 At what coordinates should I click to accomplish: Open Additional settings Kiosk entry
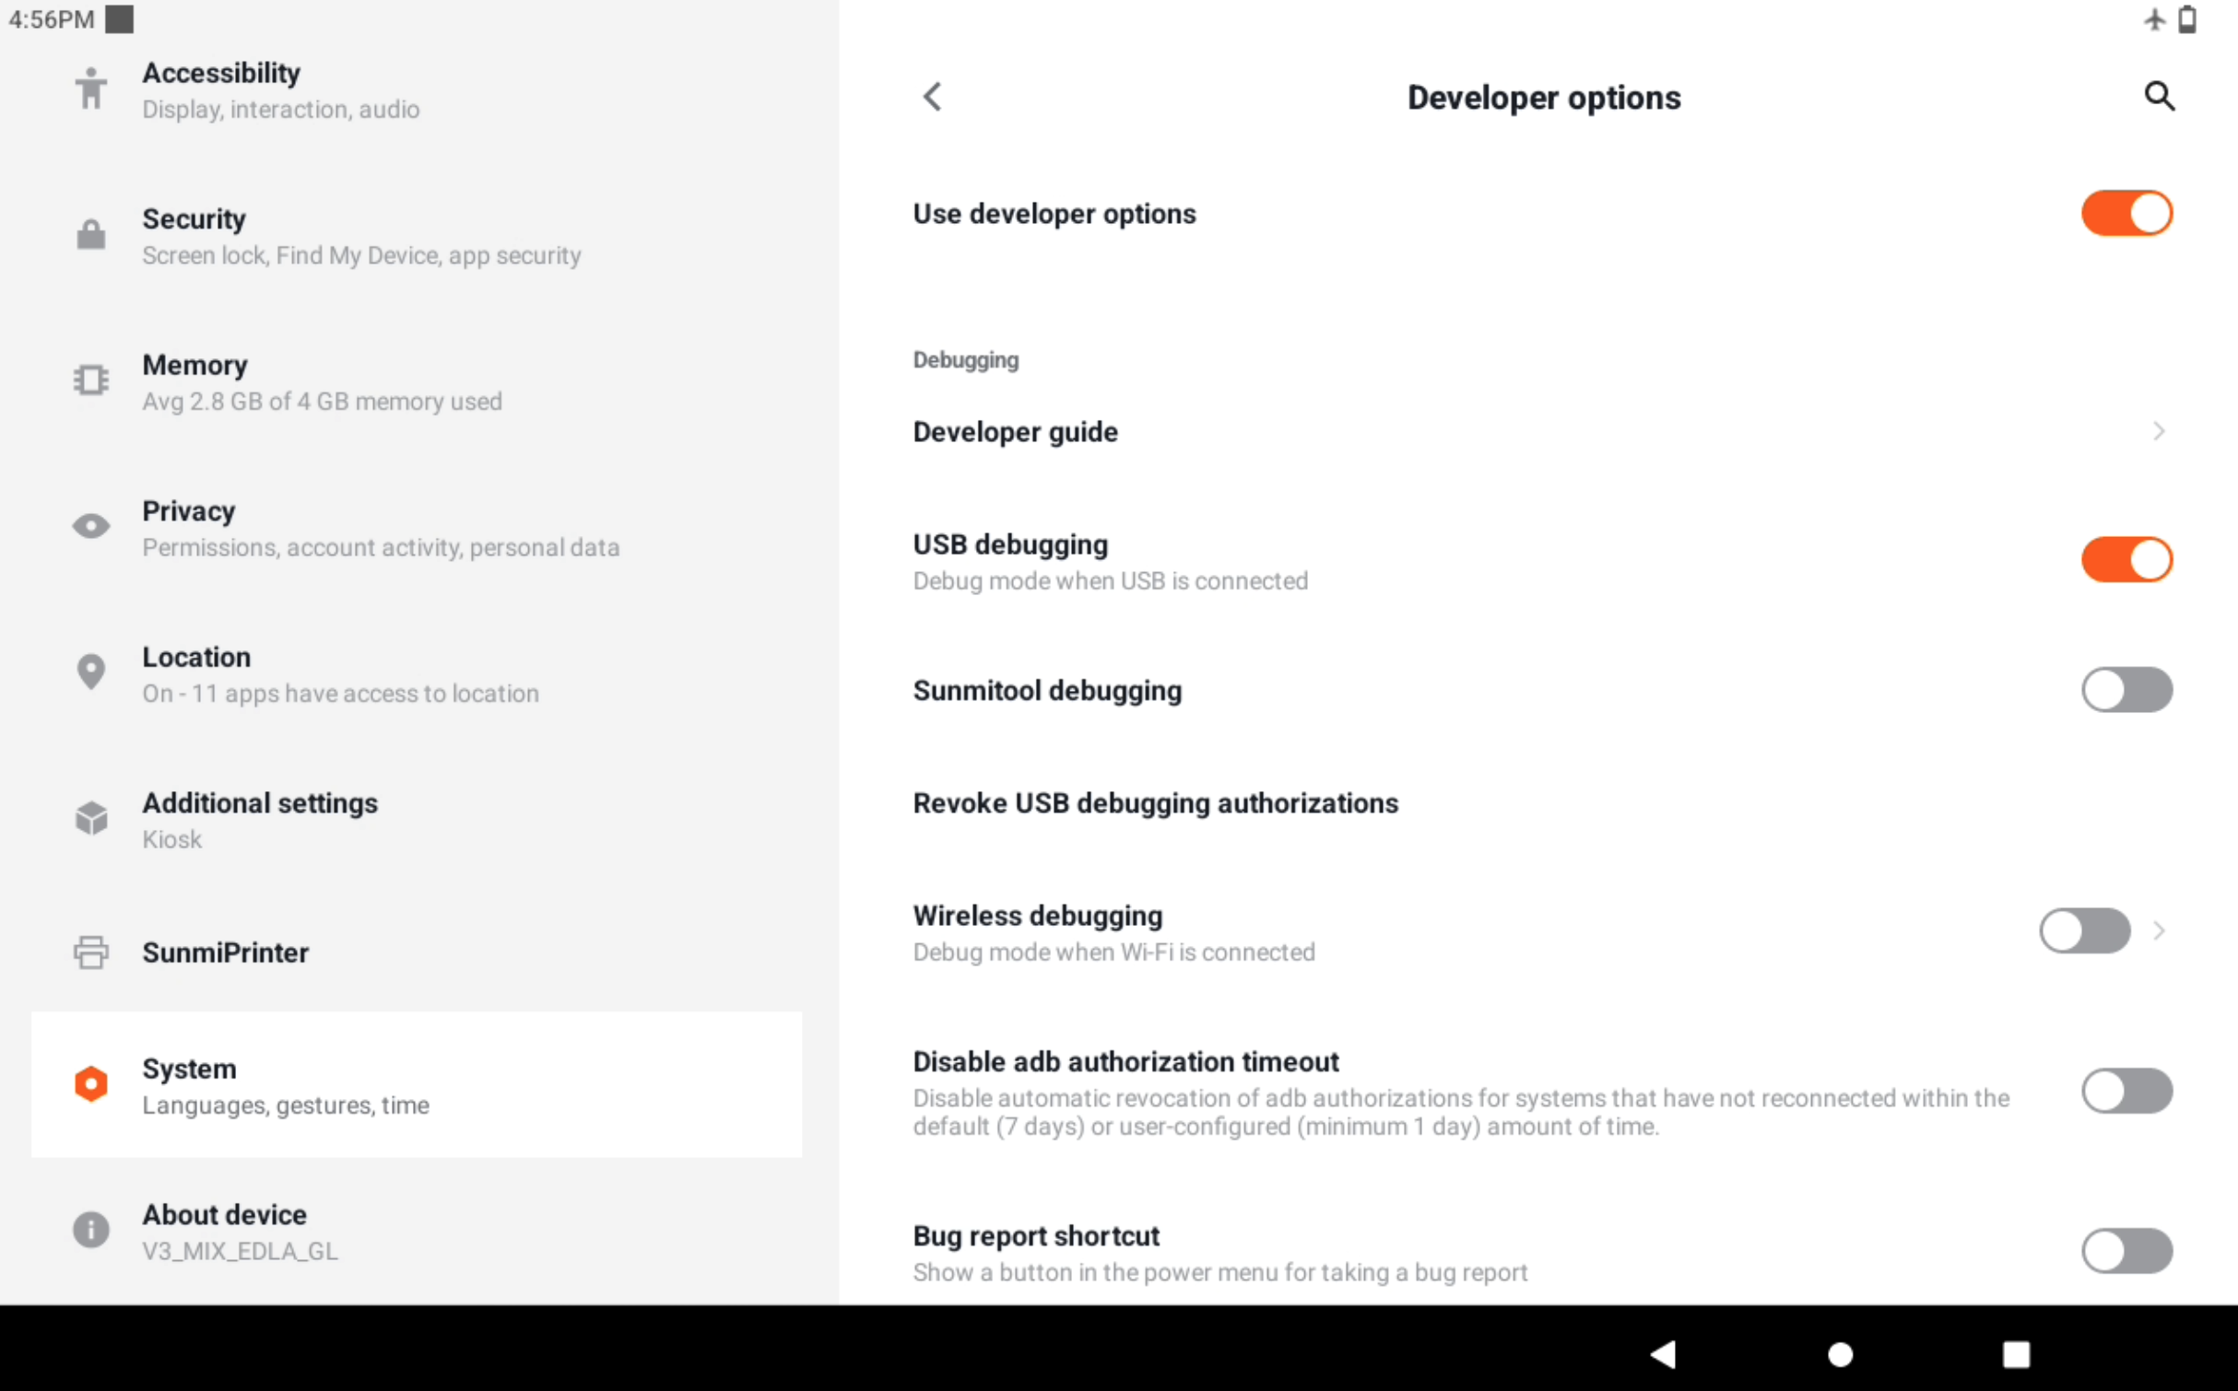point(415,819)
